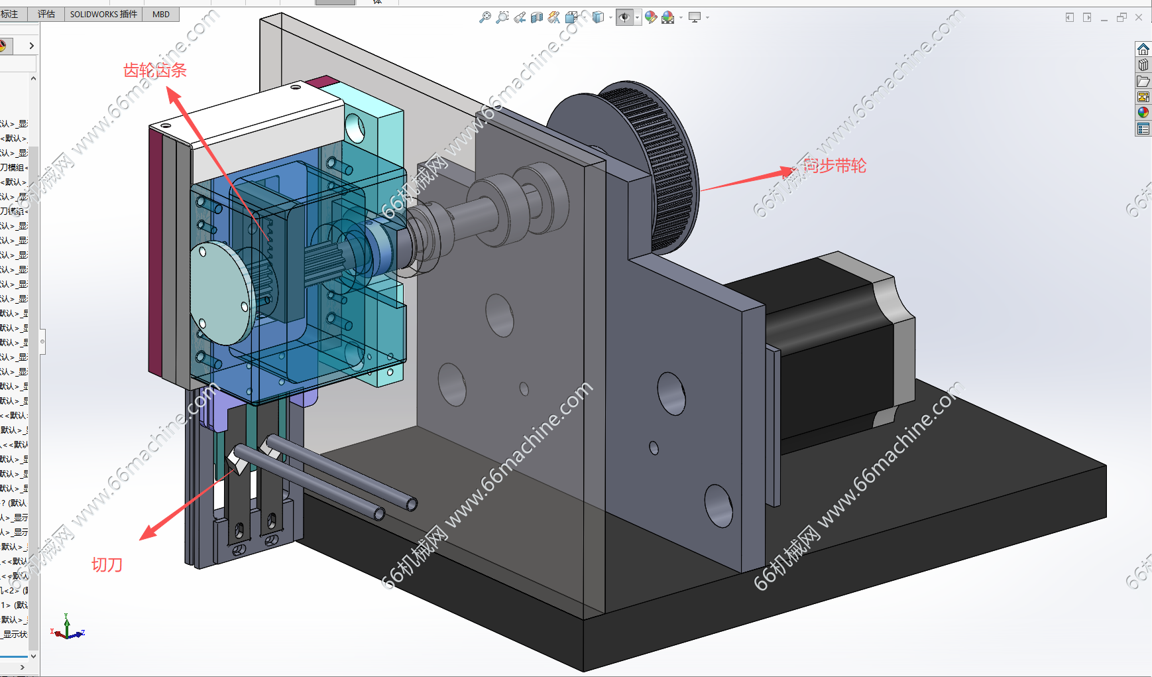Activate the Section View tool
Image resolution: width=1152 pixels, height=677 pixels.
(x=537, y=17)
